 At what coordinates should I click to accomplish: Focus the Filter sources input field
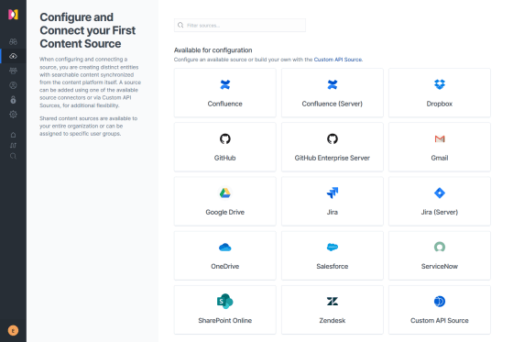[240, 26]
